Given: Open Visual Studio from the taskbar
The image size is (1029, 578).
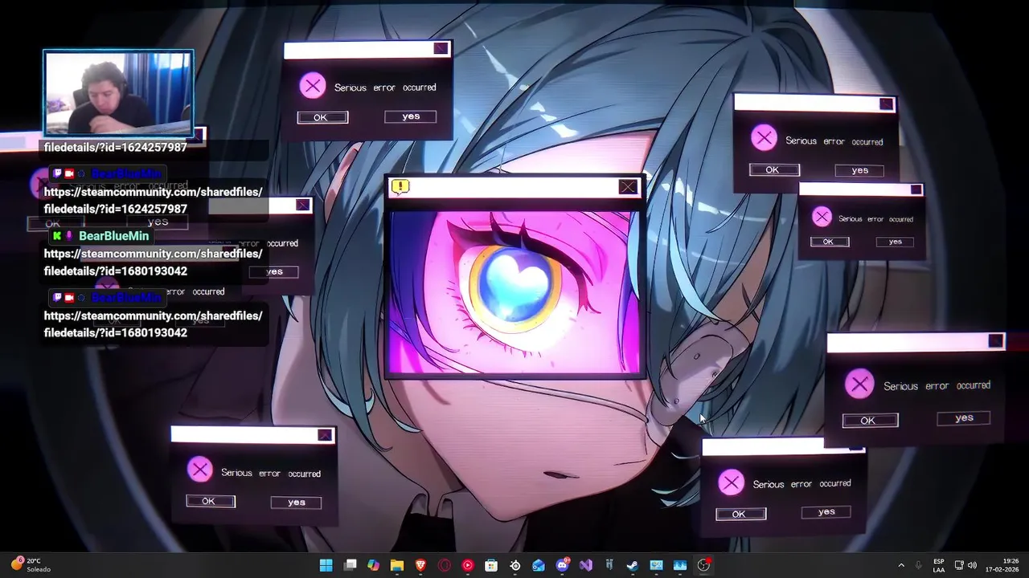Looking at the screenshot, I should click(586, 565).
